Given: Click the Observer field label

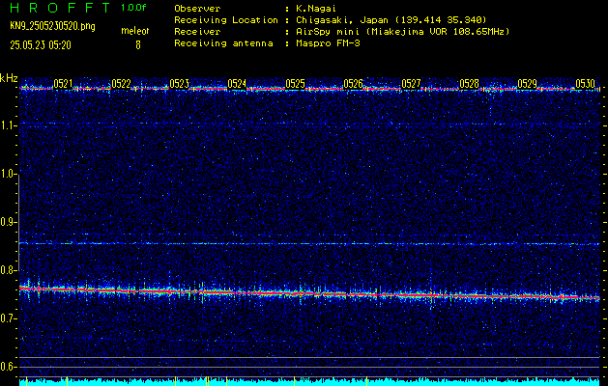Looking at the screenshot, I should click(197, 9).
